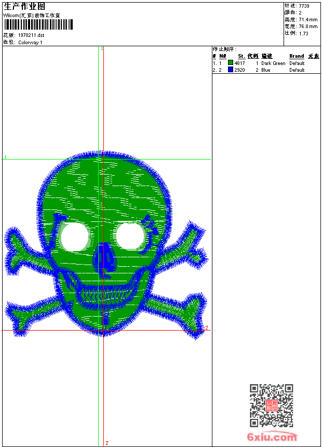322x447 pixels.
Task: Click the file name 1970211.dst
Action: 31,35
